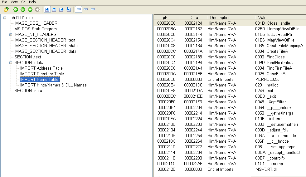Toggle the two-segment width view button

coord(85,9)
